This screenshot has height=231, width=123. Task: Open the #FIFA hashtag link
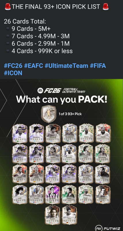coord(98,66)
